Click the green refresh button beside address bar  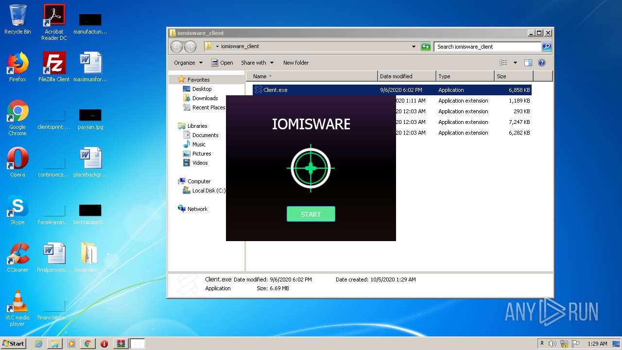coord(426,47)
